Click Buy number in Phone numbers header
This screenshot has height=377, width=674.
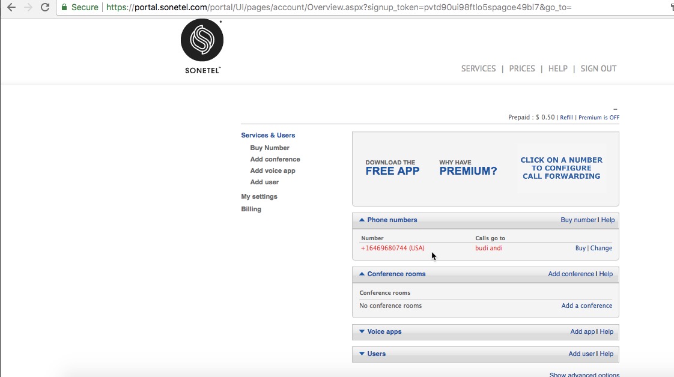click(578, 220)
